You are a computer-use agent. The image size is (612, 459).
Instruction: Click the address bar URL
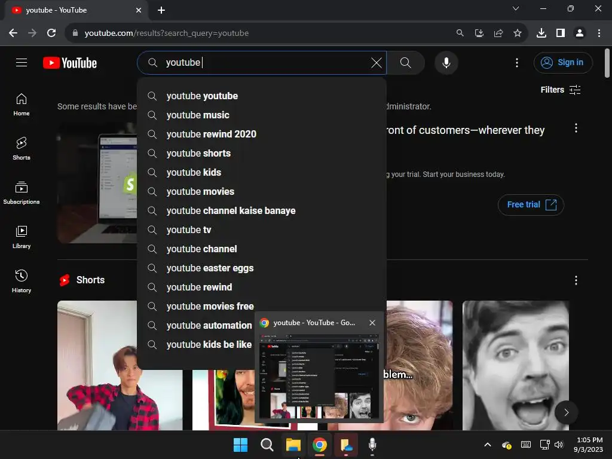pos(166,33)
